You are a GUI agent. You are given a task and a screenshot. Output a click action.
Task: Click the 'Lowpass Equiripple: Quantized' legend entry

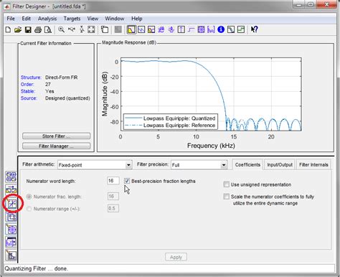pyautogui.click(x=179, y=118)
